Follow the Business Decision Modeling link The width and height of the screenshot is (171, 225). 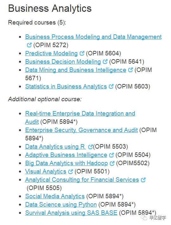(x=63, y=61)
